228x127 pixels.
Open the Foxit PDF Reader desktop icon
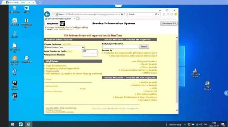[15, 58]
